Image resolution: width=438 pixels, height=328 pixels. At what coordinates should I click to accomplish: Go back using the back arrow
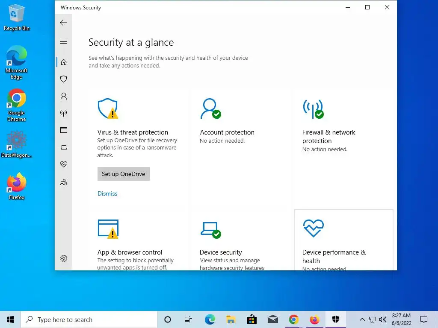[x=63, y=23]
